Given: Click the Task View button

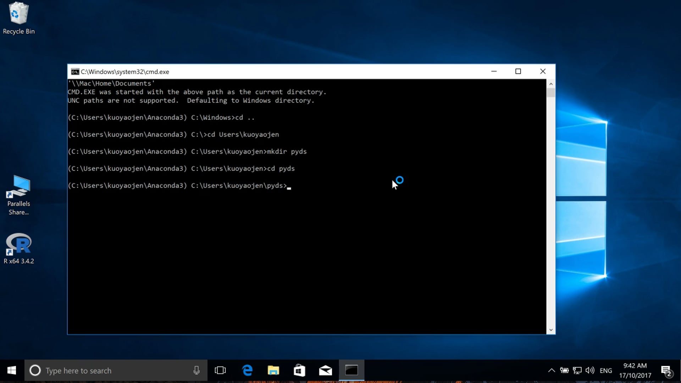Looking at the screenshot, I should 220,371.
